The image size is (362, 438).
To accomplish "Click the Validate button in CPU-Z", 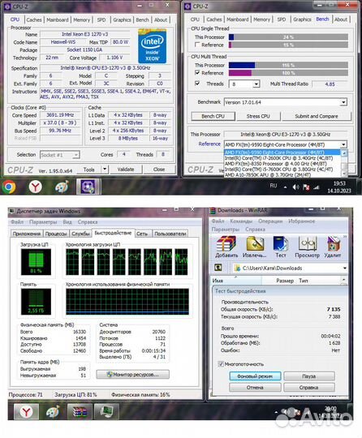I will coord(126,170).
